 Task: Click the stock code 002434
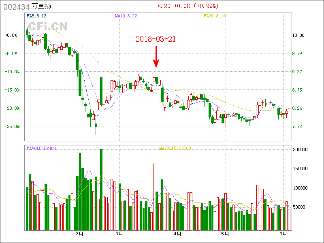[x=16, y=6]
